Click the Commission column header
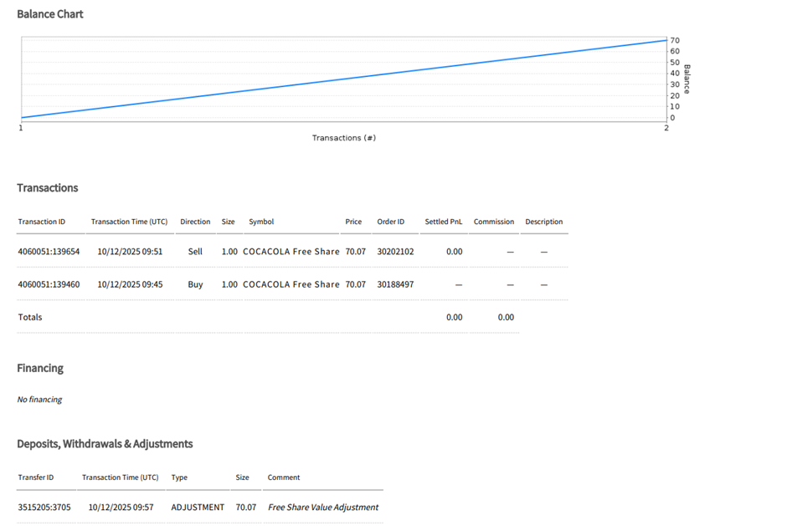 coord(494,222)
